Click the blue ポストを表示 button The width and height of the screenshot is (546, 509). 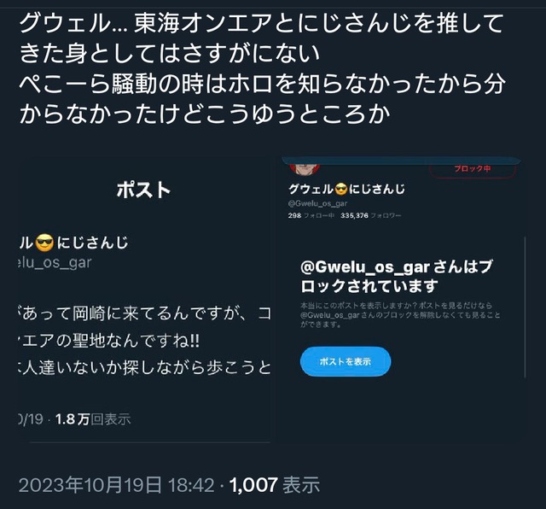(345, 361)
